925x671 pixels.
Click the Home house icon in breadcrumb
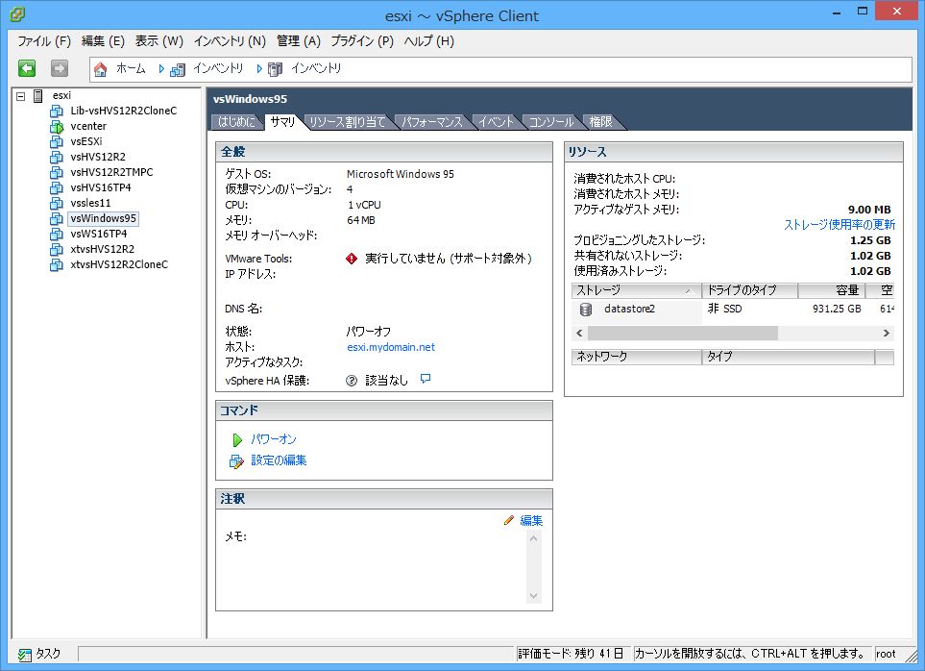(x=100, y=69)
